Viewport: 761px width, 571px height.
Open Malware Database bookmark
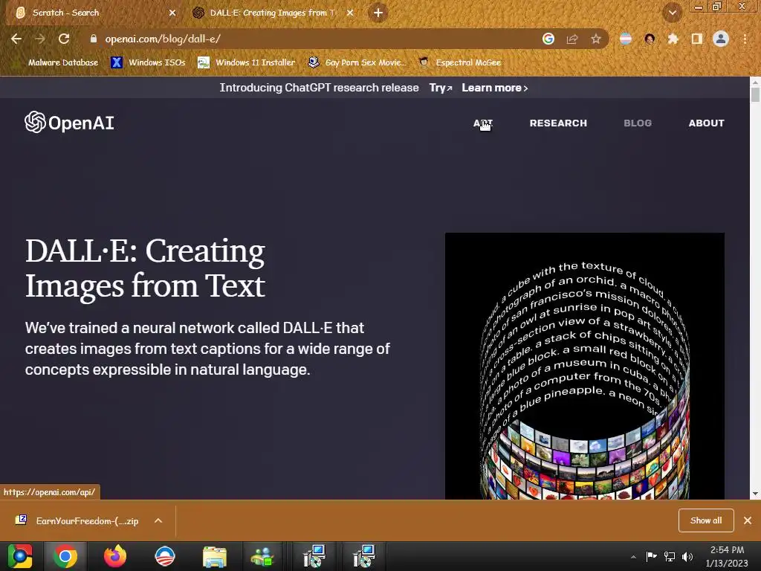pyautogui.click(x=57, y=62)
